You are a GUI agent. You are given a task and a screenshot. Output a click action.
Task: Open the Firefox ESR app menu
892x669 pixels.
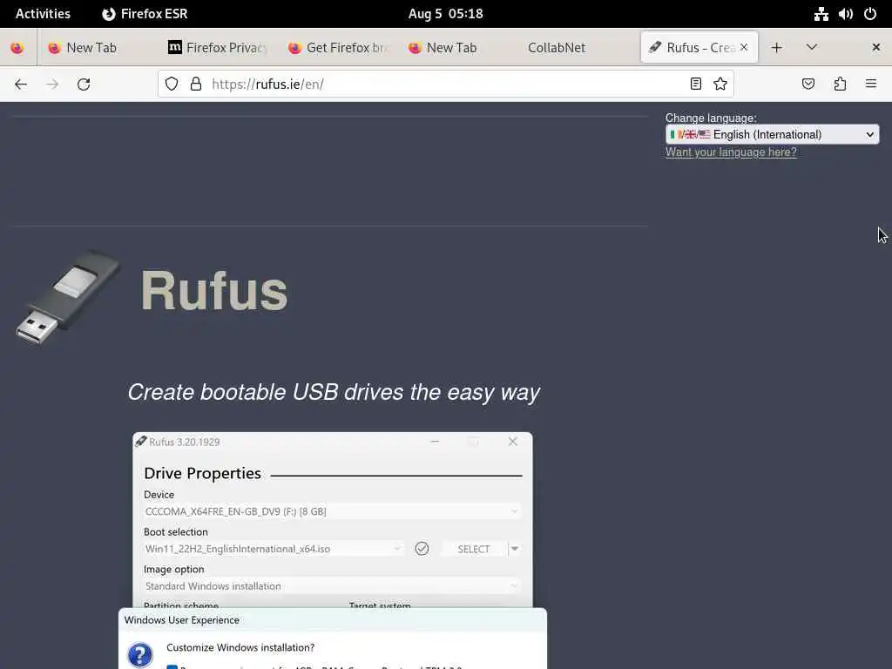[x=145, y=14]
